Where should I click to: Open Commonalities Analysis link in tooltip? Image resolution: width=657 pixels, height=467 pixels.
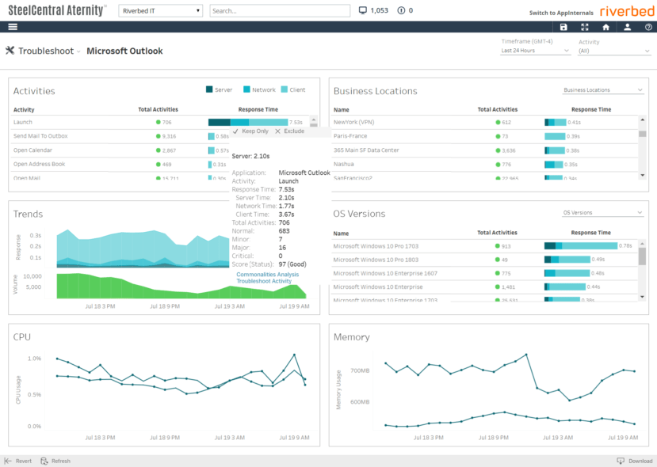click(x=268, y=275)
